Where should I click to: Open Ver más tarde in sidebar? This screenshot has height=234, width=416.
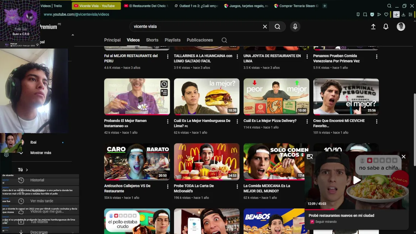(x=42, y=201)
